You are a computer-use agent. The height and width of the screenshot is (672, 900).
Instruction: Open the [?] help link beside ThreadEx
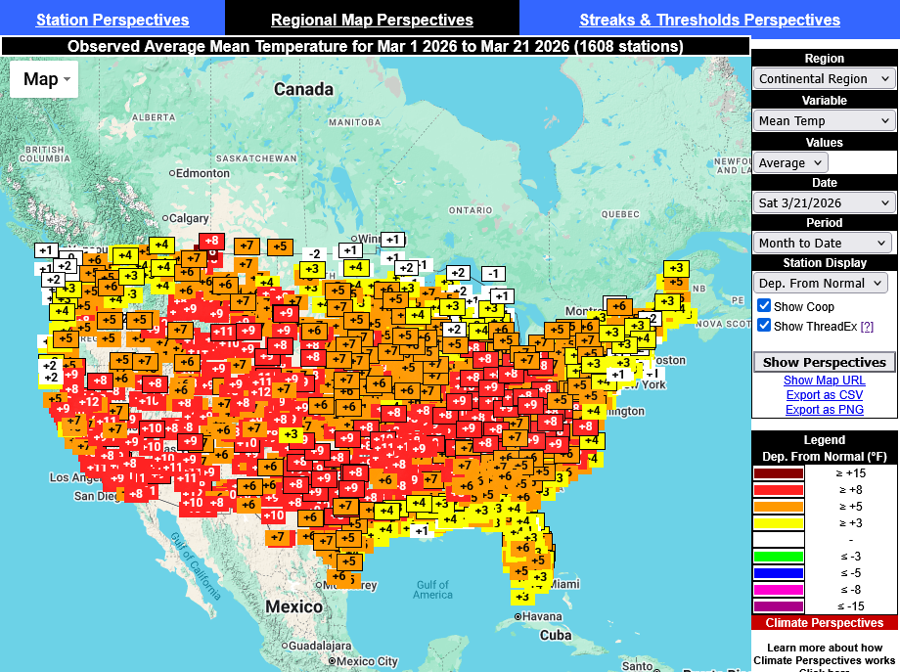(867, 326)
